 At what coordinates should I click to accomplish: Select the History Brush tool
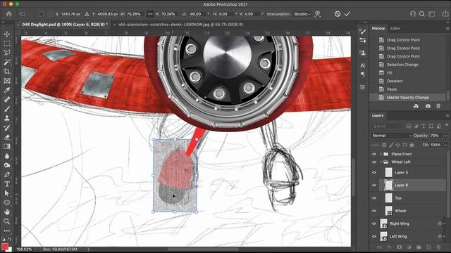7,128
